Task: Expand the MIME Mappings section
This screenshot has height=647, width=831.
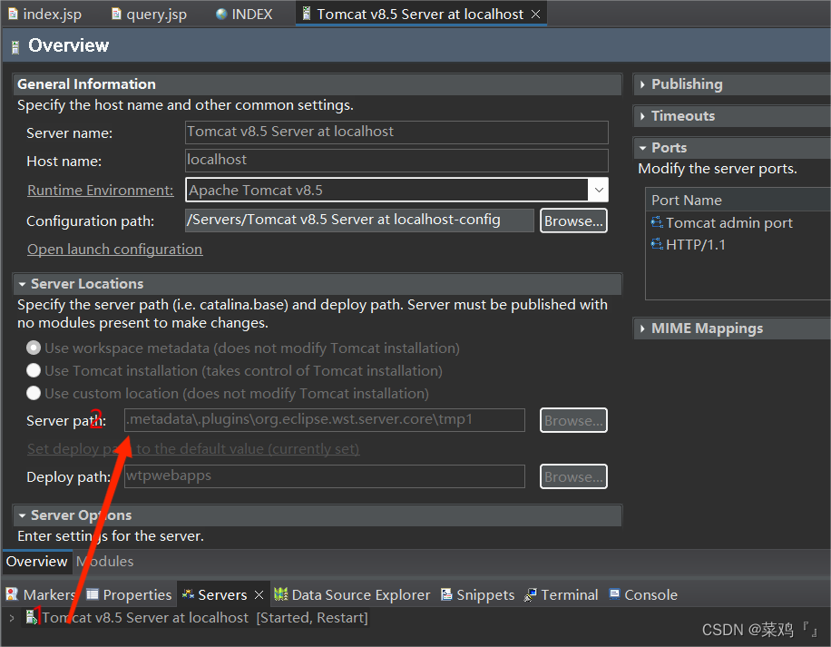Action: click(642, 328)
